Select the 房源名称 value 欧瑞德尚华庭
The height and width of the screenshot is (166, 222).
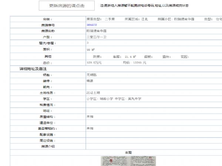97,31
